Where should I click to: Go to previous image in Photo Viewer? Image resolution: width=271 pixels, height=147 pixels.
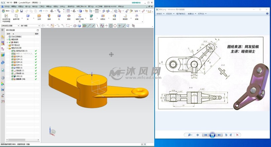click(x=206, y=135)
